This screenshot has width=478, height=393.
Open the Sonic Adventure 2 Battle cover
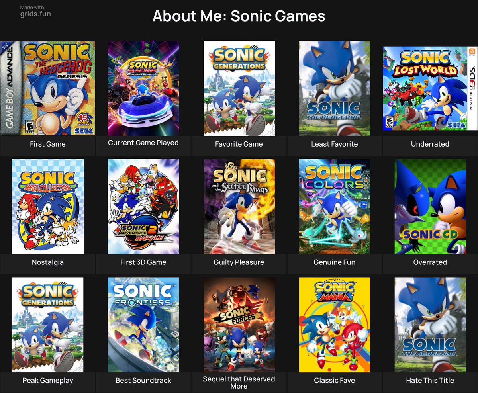click(x=143, y=207)
